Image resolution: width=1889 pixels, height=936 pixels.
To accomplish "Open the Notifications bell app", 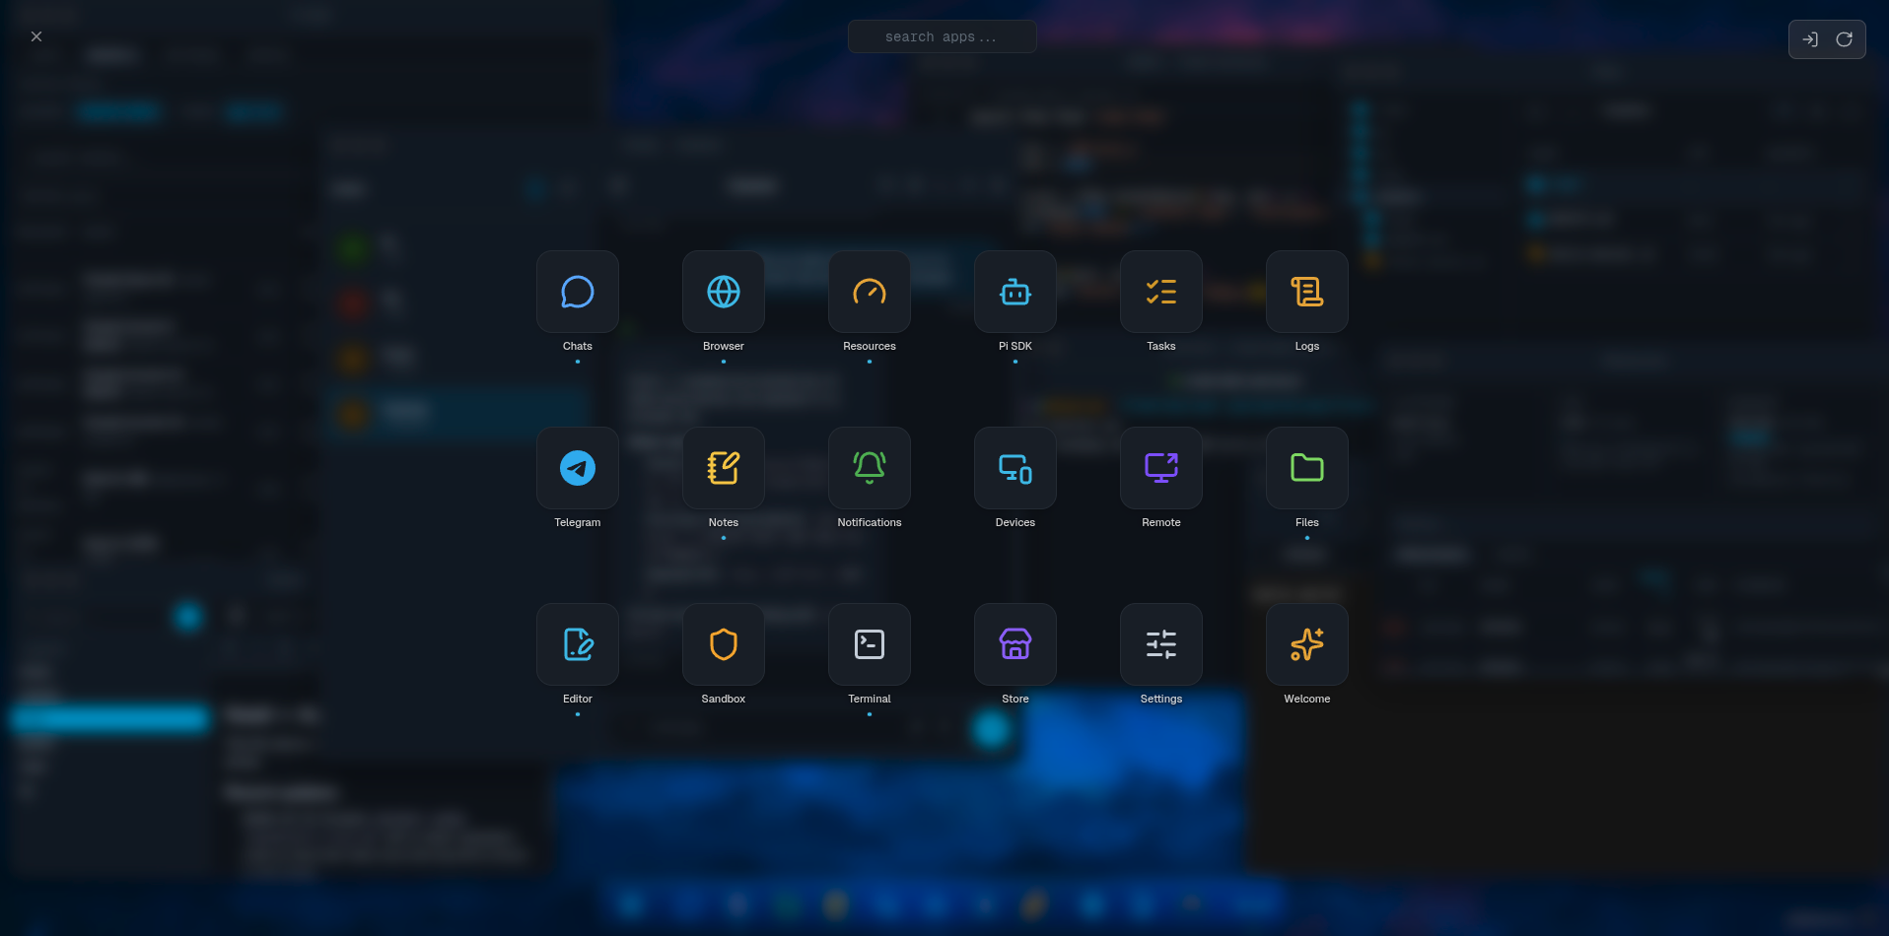I will tap(869, 468).
